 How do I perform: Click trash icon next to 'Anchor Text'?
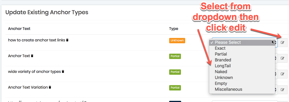click(x=32, y=56)
